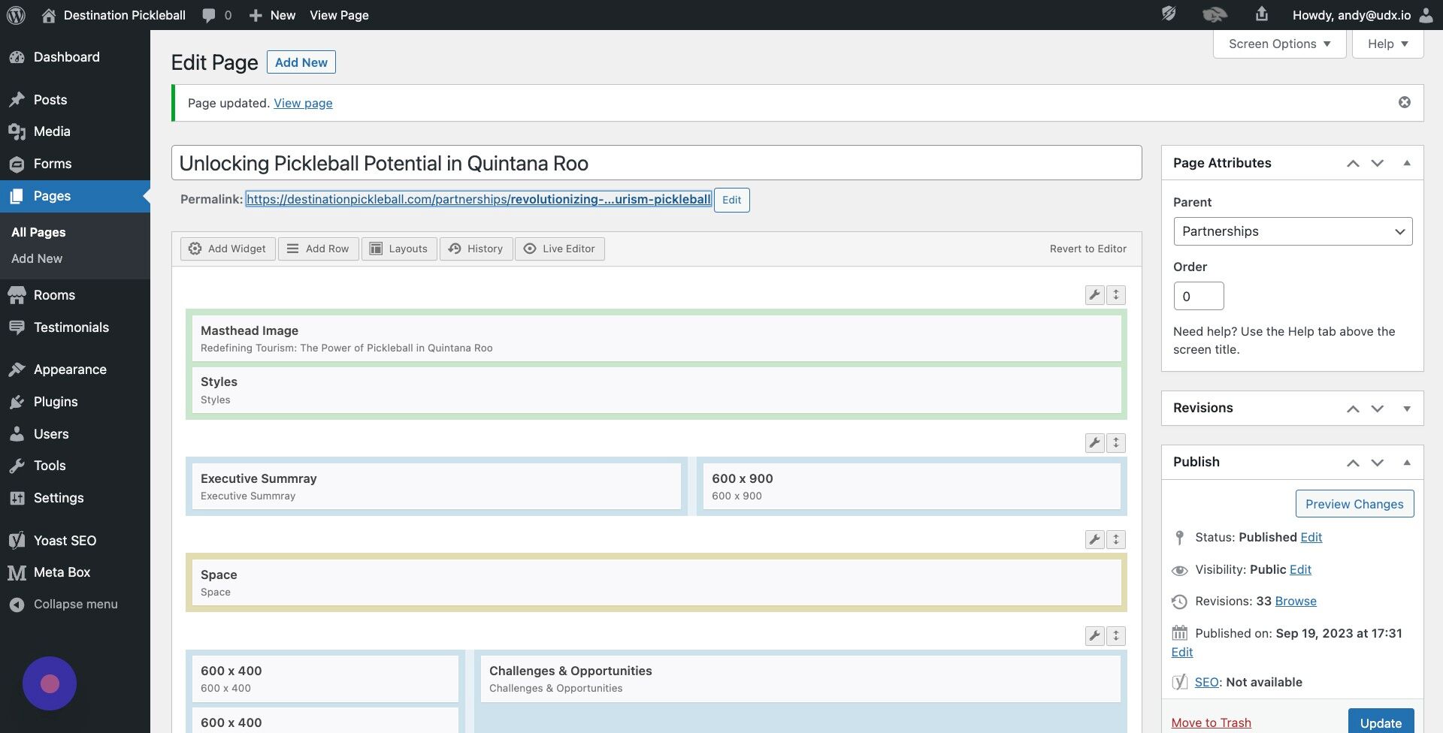Open Meta Box in sidebar
Viewport: 1443px width, 733px height.
tap(75, 572)
